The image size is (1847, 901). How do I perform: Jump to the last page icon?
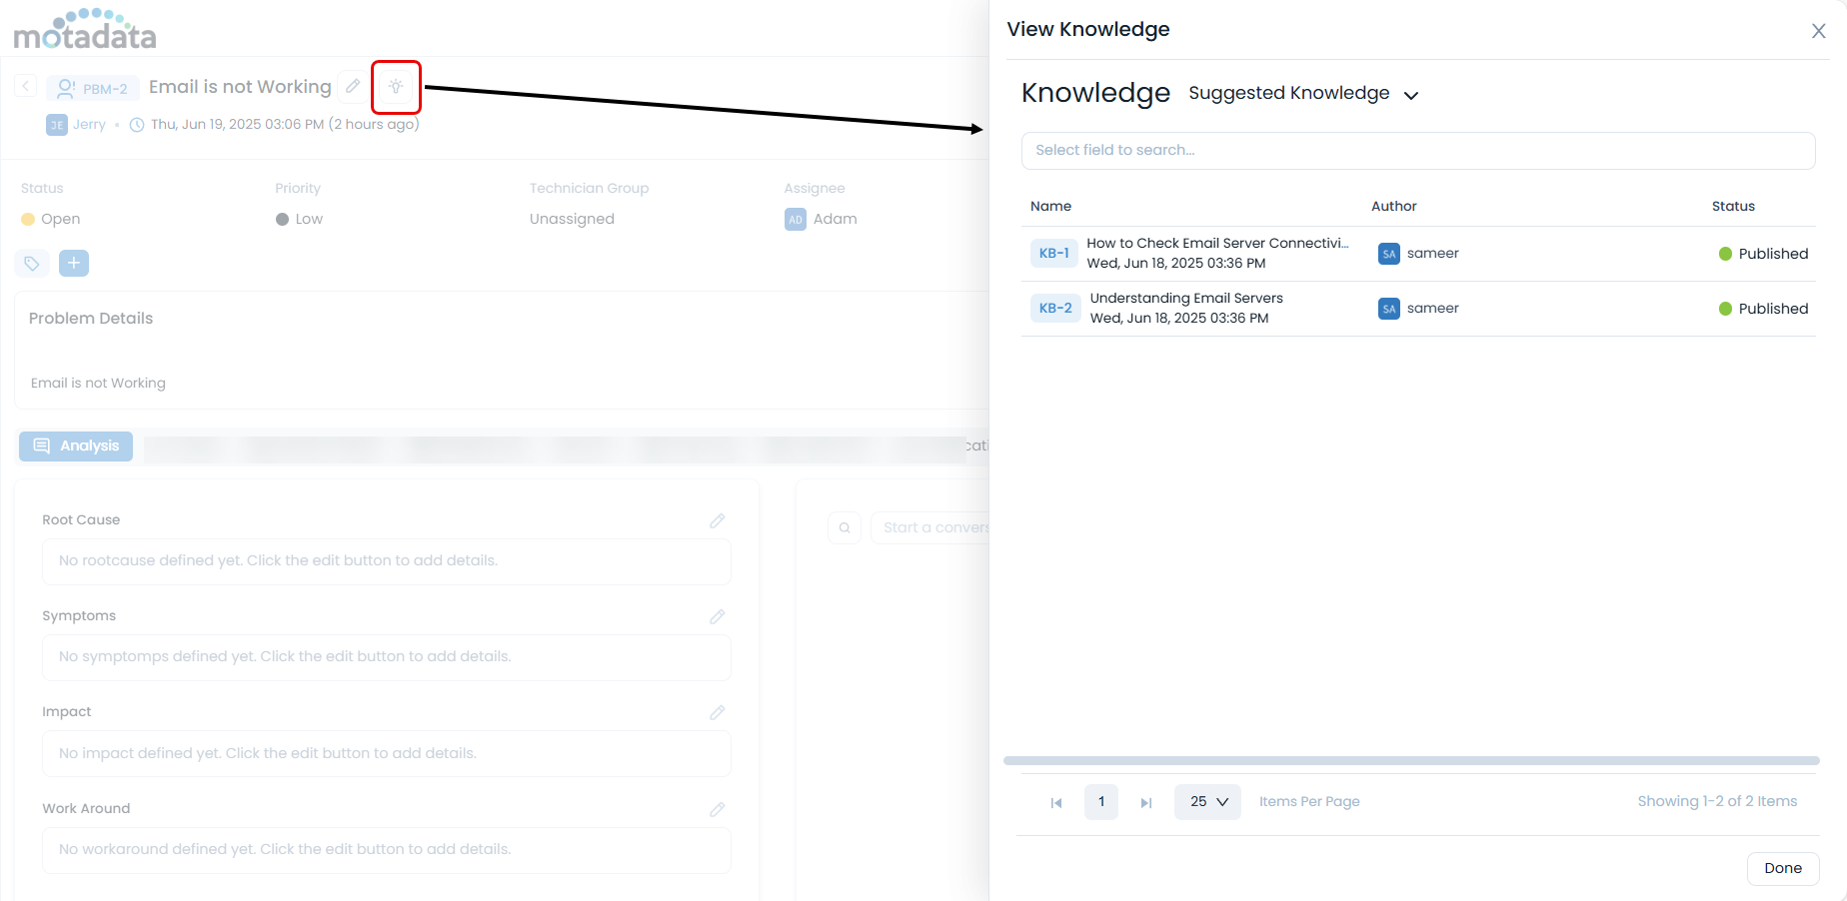point(1145,802)
